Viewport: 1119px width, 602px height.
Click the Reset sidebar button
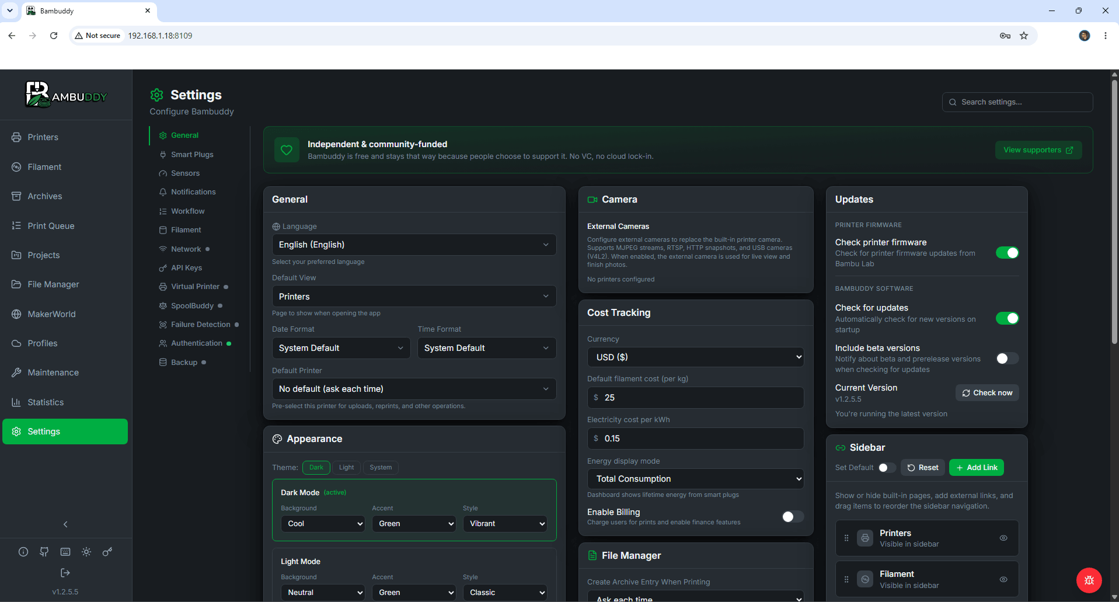923,468
